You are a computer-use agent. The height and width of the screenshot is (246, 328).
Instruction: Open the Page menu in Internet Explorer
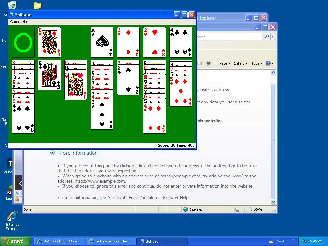point(225,63)
